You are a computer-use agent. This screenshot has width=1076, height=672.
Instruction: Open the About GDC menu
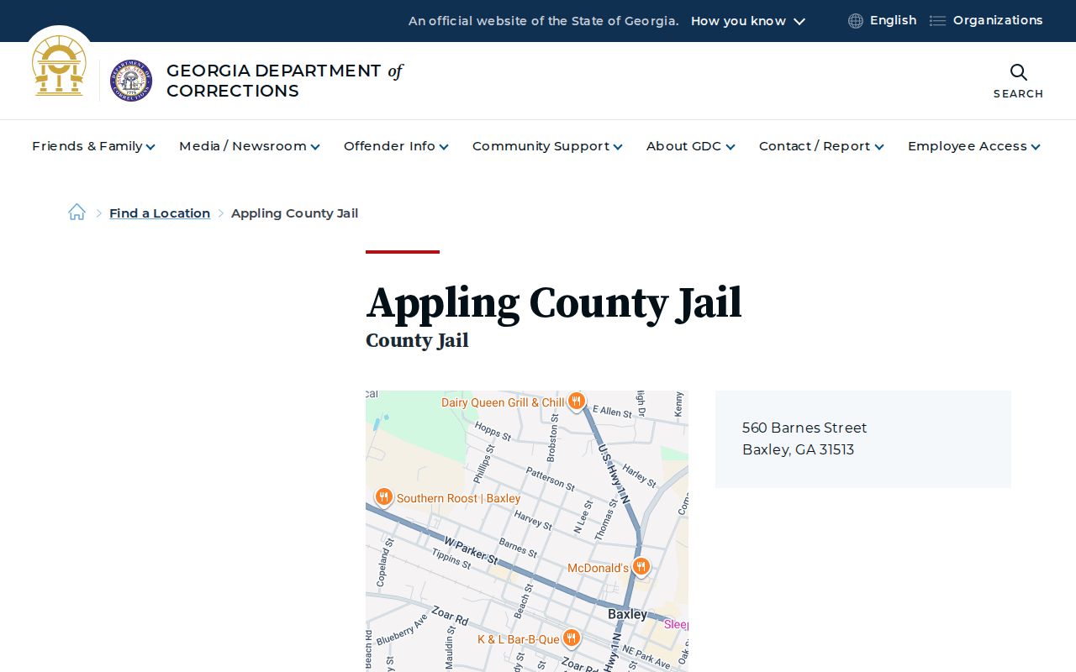690,146
